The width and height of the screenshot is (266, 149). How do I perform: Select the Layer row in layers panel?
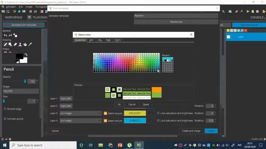[246, 37]
